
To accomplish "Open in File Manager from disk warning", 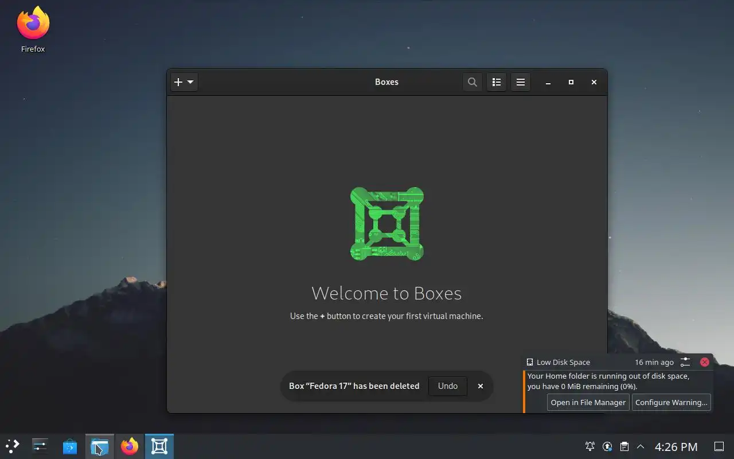I will [588, 402].
